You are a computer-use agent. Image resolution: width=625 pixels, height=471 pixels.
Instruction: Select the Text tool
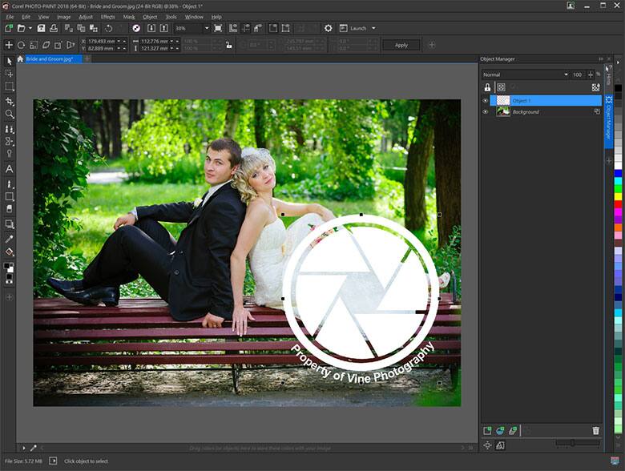(x=10, y=169)
